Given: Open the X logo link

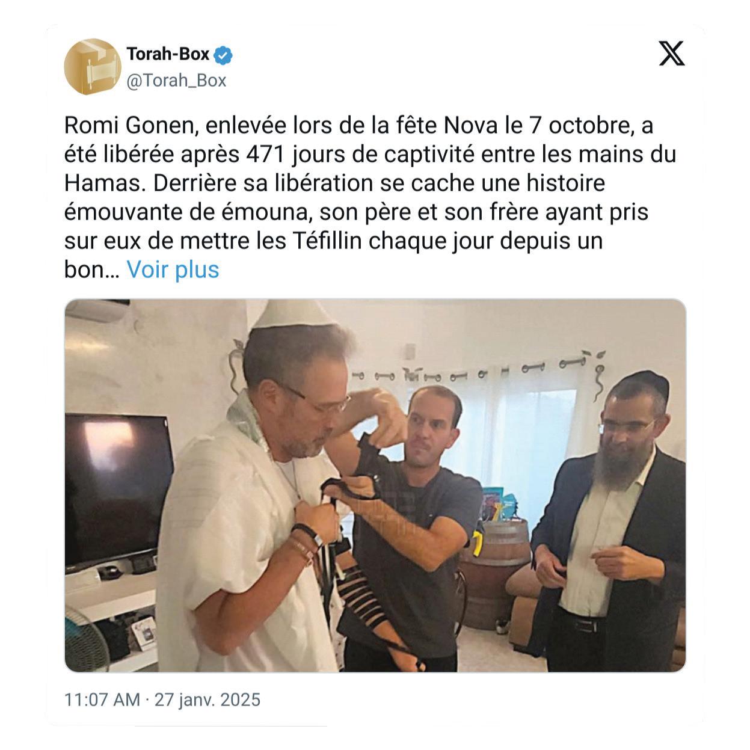Looking at the screenshot, I should click(672, 54).
